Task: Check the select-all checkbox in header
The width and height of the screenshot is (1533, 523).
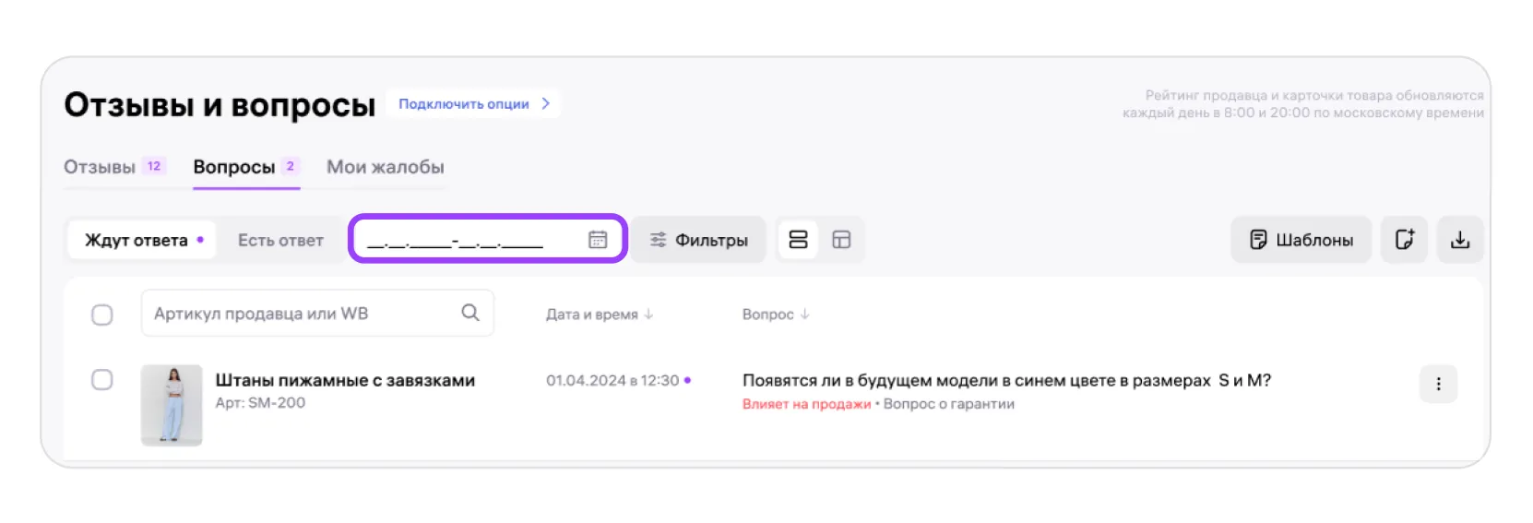Action: tap(102, 315)
